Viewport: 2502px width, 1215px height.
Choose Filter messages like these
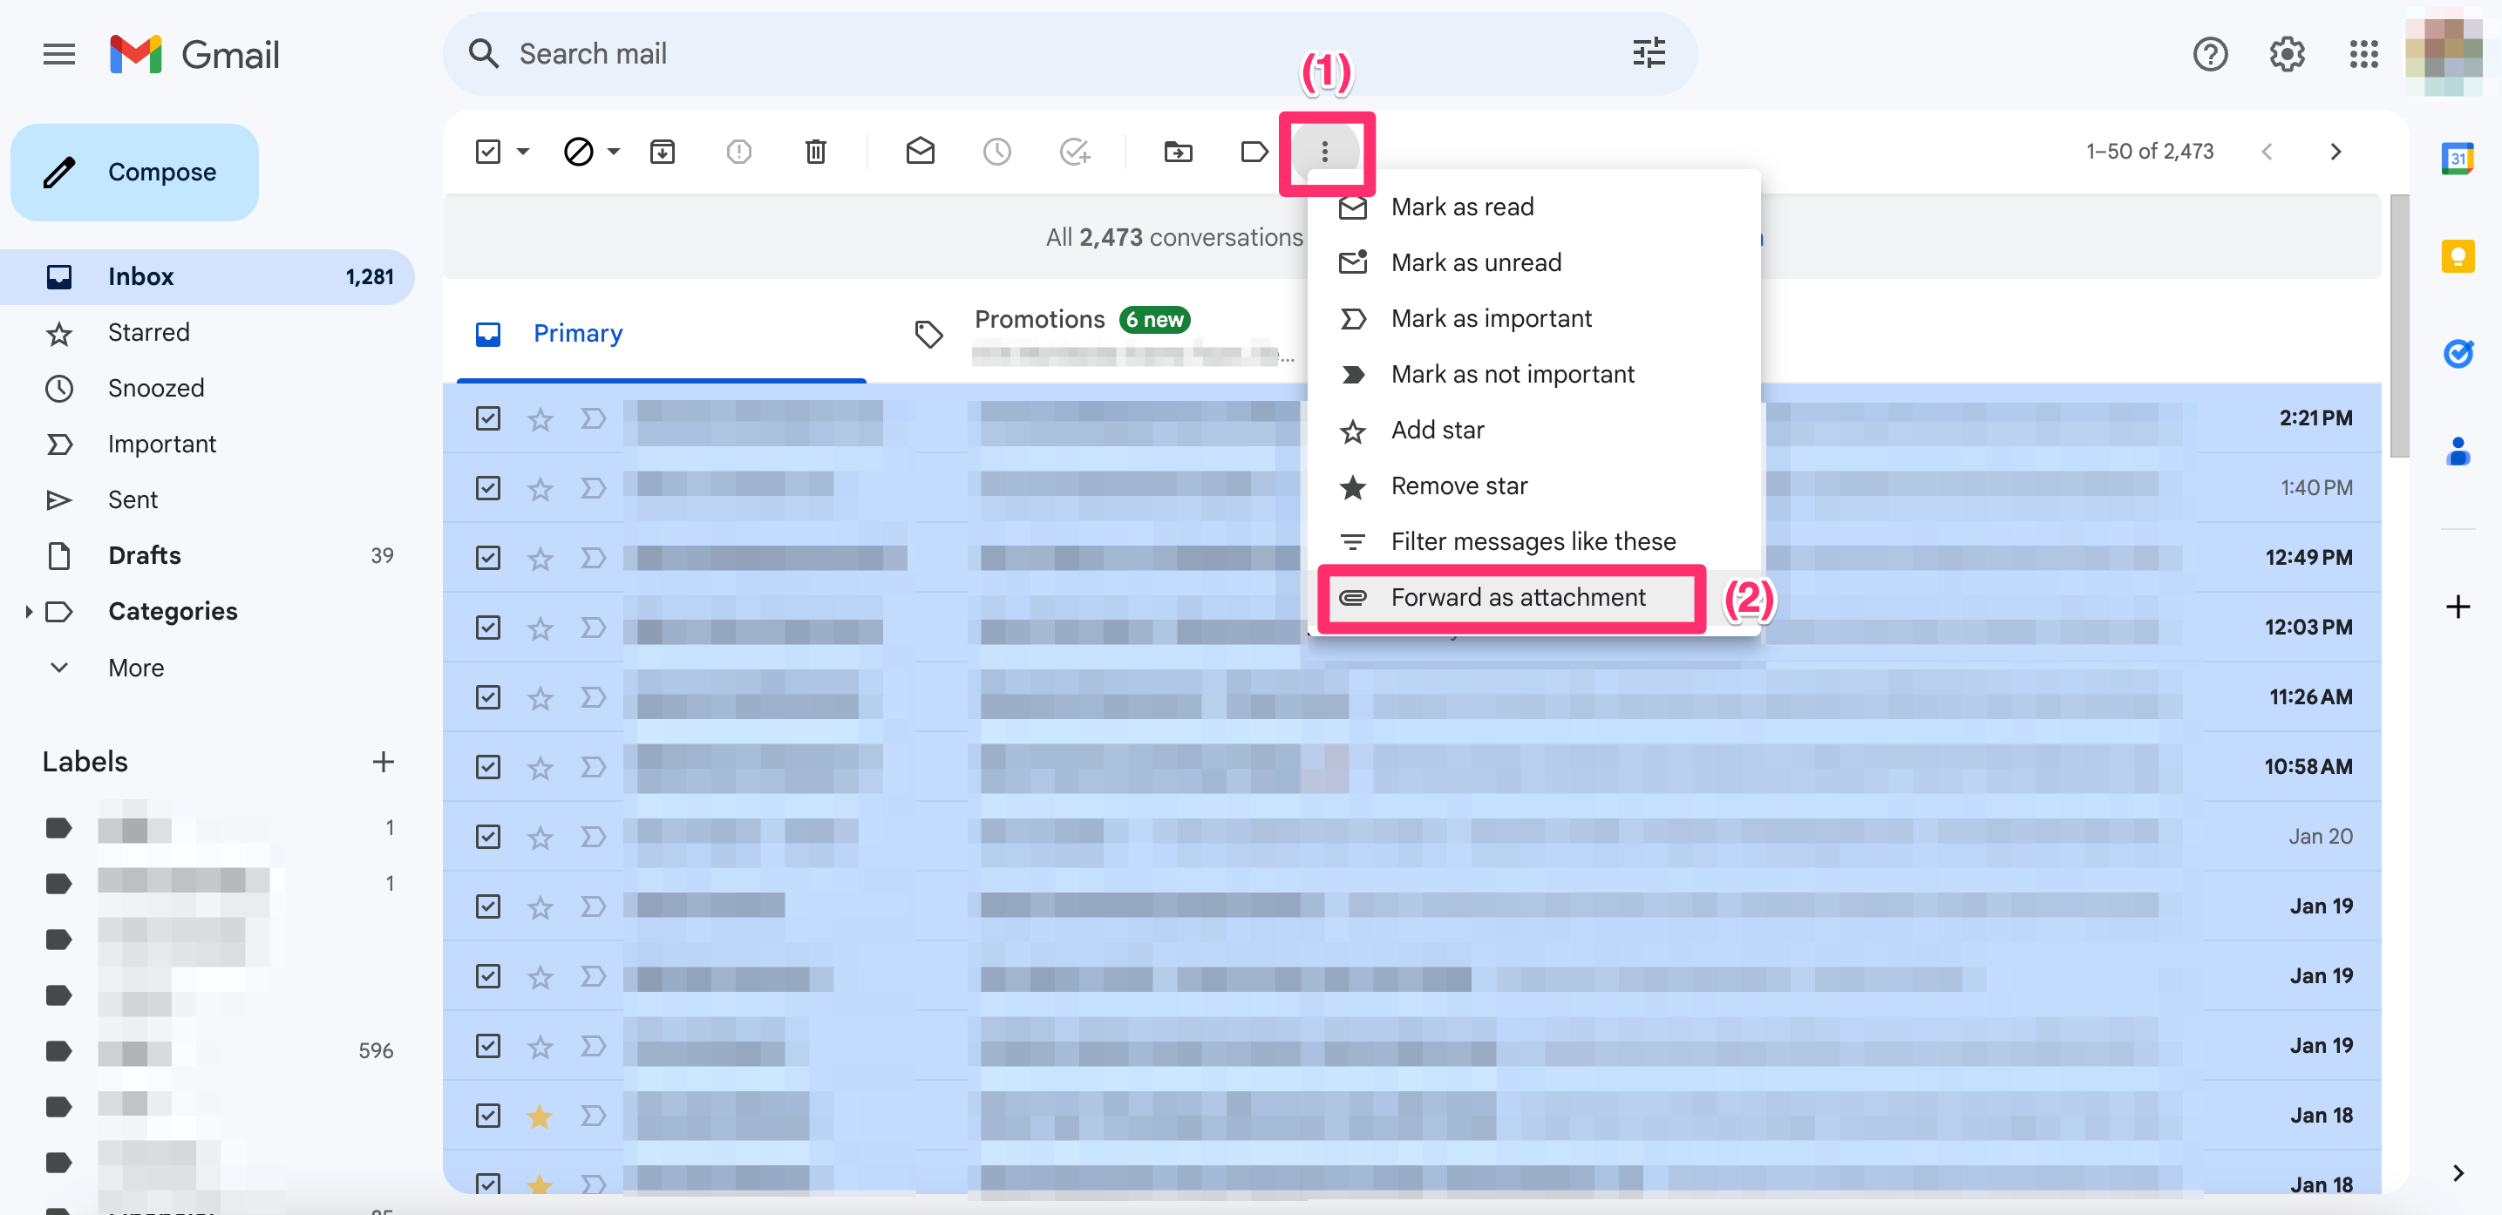click(x=1533, y=542)
